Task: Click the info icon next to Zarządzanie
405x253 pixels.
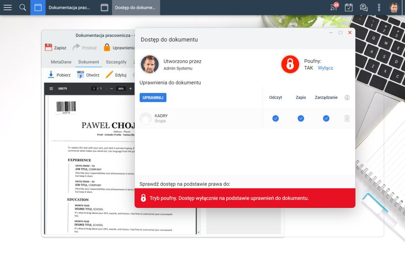Action: point(347,98)
